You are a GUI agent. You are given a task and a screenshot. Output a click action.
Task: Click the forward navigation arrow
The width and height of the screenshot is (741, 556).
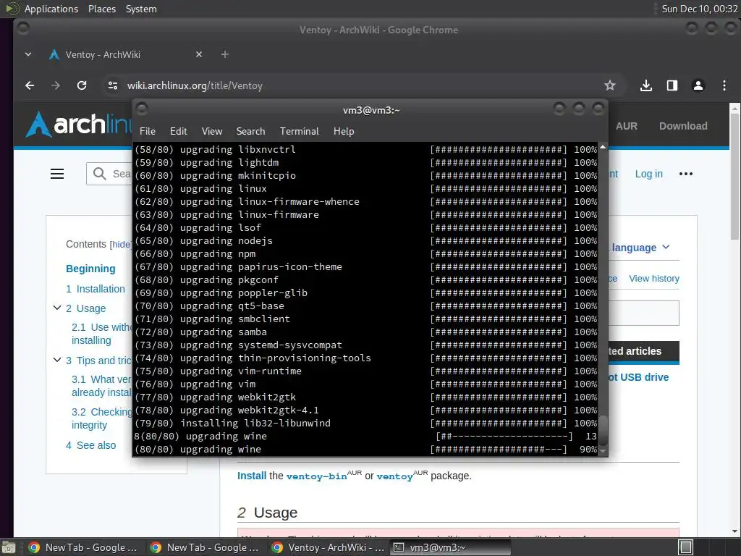tap(55, 85)
